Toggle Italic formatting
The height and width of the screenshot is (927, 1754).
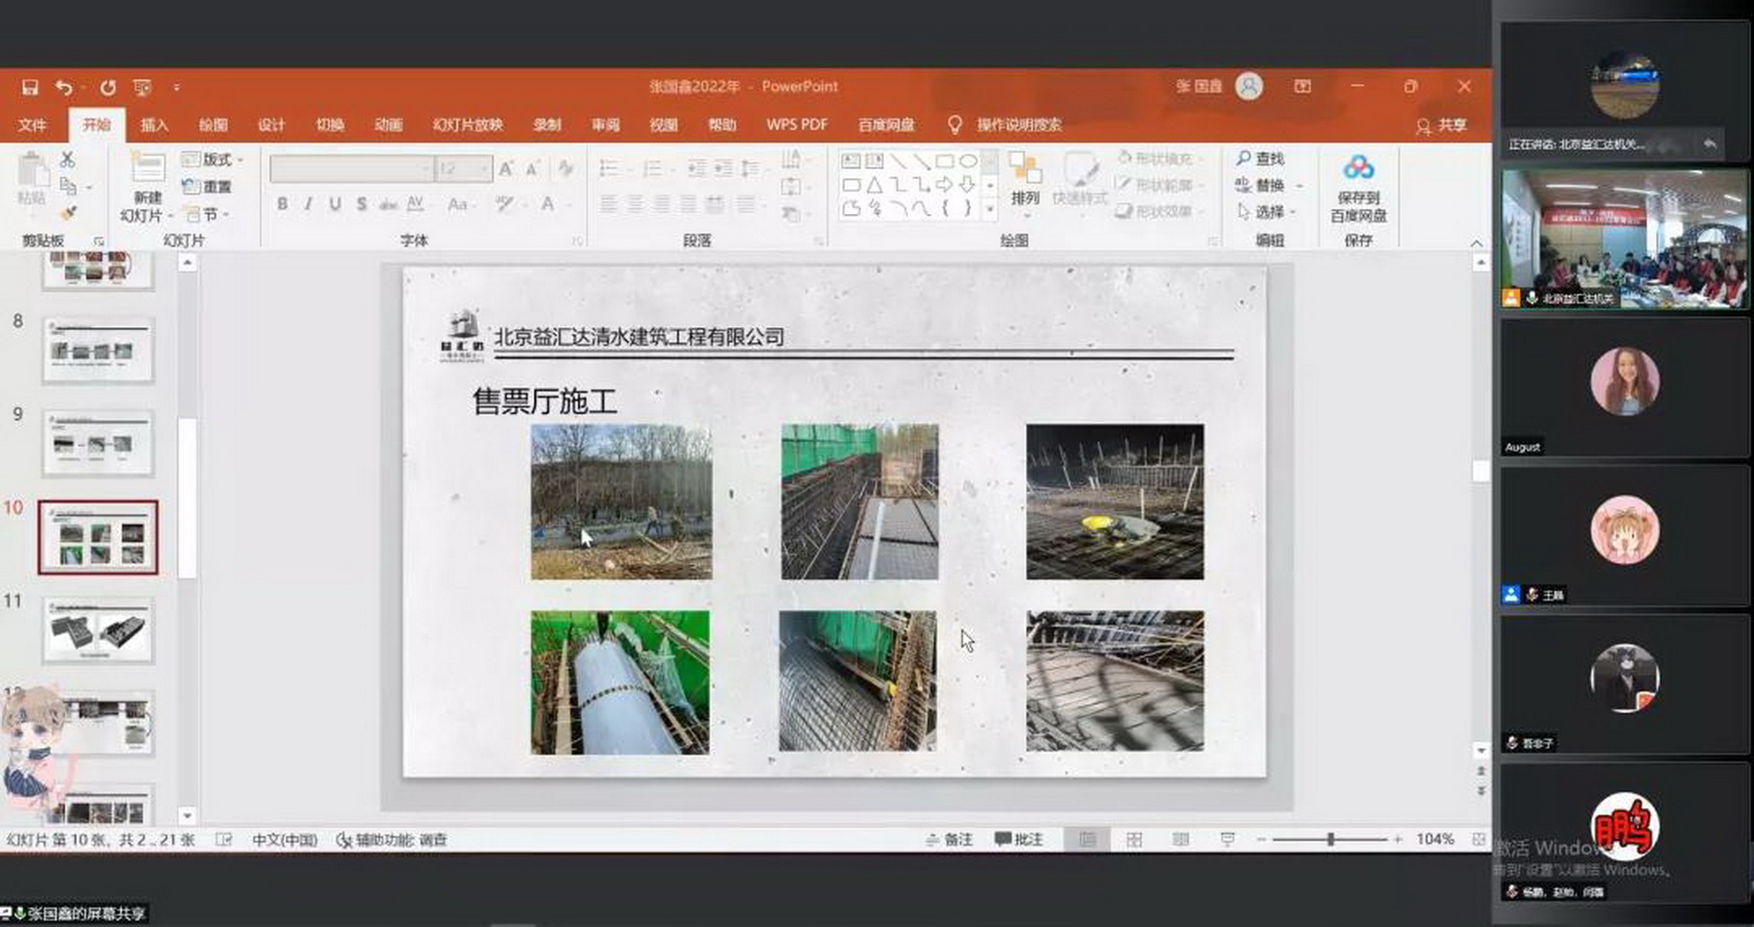pyautogui.click(x=307, y=205)
